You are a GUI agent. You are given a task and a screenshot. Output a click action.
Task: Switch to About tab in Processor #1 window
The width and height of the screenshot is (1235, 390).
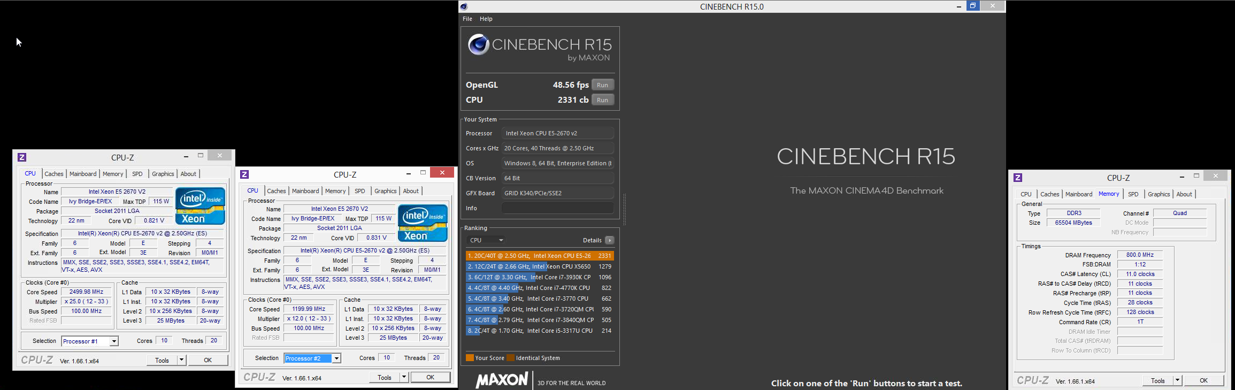click(188, 174)
